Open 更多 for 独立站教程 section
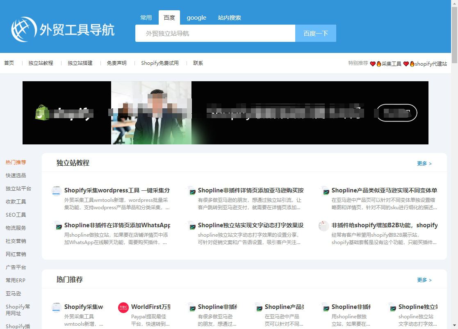 point(424,163)
